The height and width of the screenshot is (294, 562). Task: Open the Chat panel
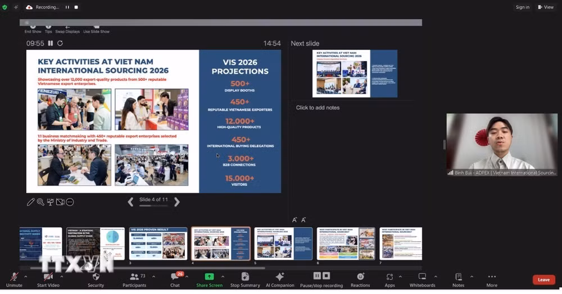[175, 280]
